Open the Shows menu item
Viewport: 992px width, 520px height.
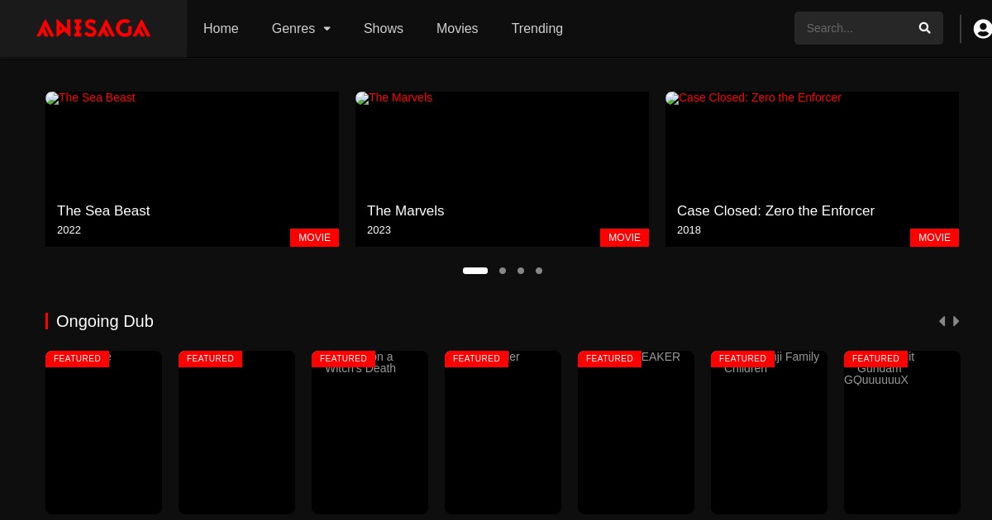point(384,28)
